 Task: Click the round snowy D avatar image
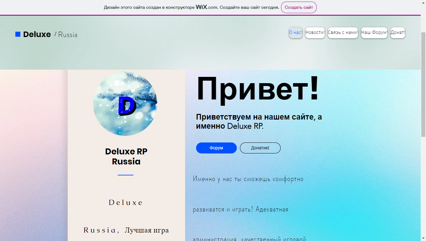(125, 104)
